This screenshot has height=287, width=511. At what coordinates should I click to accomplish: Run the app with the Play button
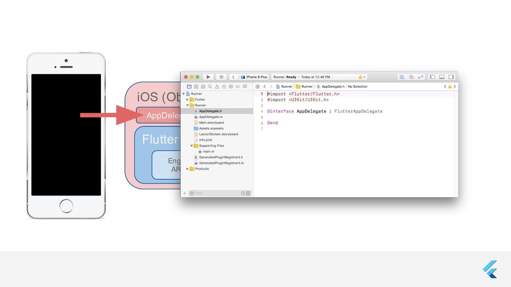[x=208, y=77]
